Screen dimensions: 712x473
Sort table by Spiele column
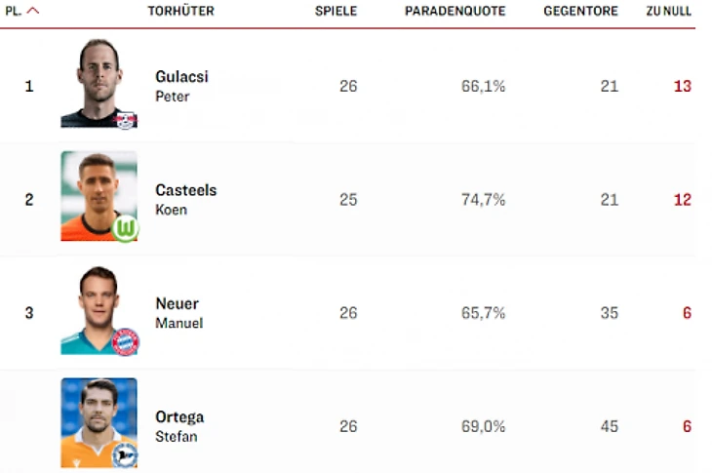[x=336, y=12]
